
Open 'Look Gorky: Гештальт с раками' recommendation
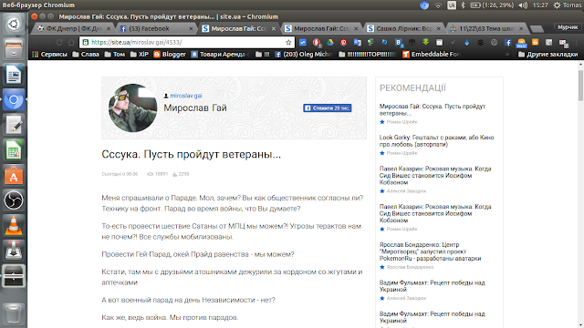tap(436, 141)
